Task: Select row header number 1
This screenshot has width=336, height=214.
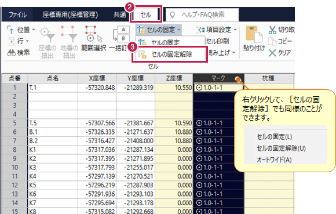Action: click(x=14, y=88)
